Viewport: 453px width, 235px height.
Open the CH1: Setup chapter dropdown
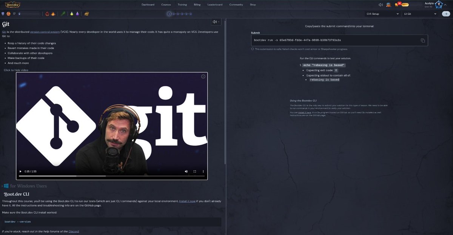click(382, 14)
